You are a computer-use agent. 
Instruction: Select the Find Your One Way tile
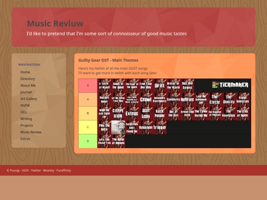tap(146, 85)
